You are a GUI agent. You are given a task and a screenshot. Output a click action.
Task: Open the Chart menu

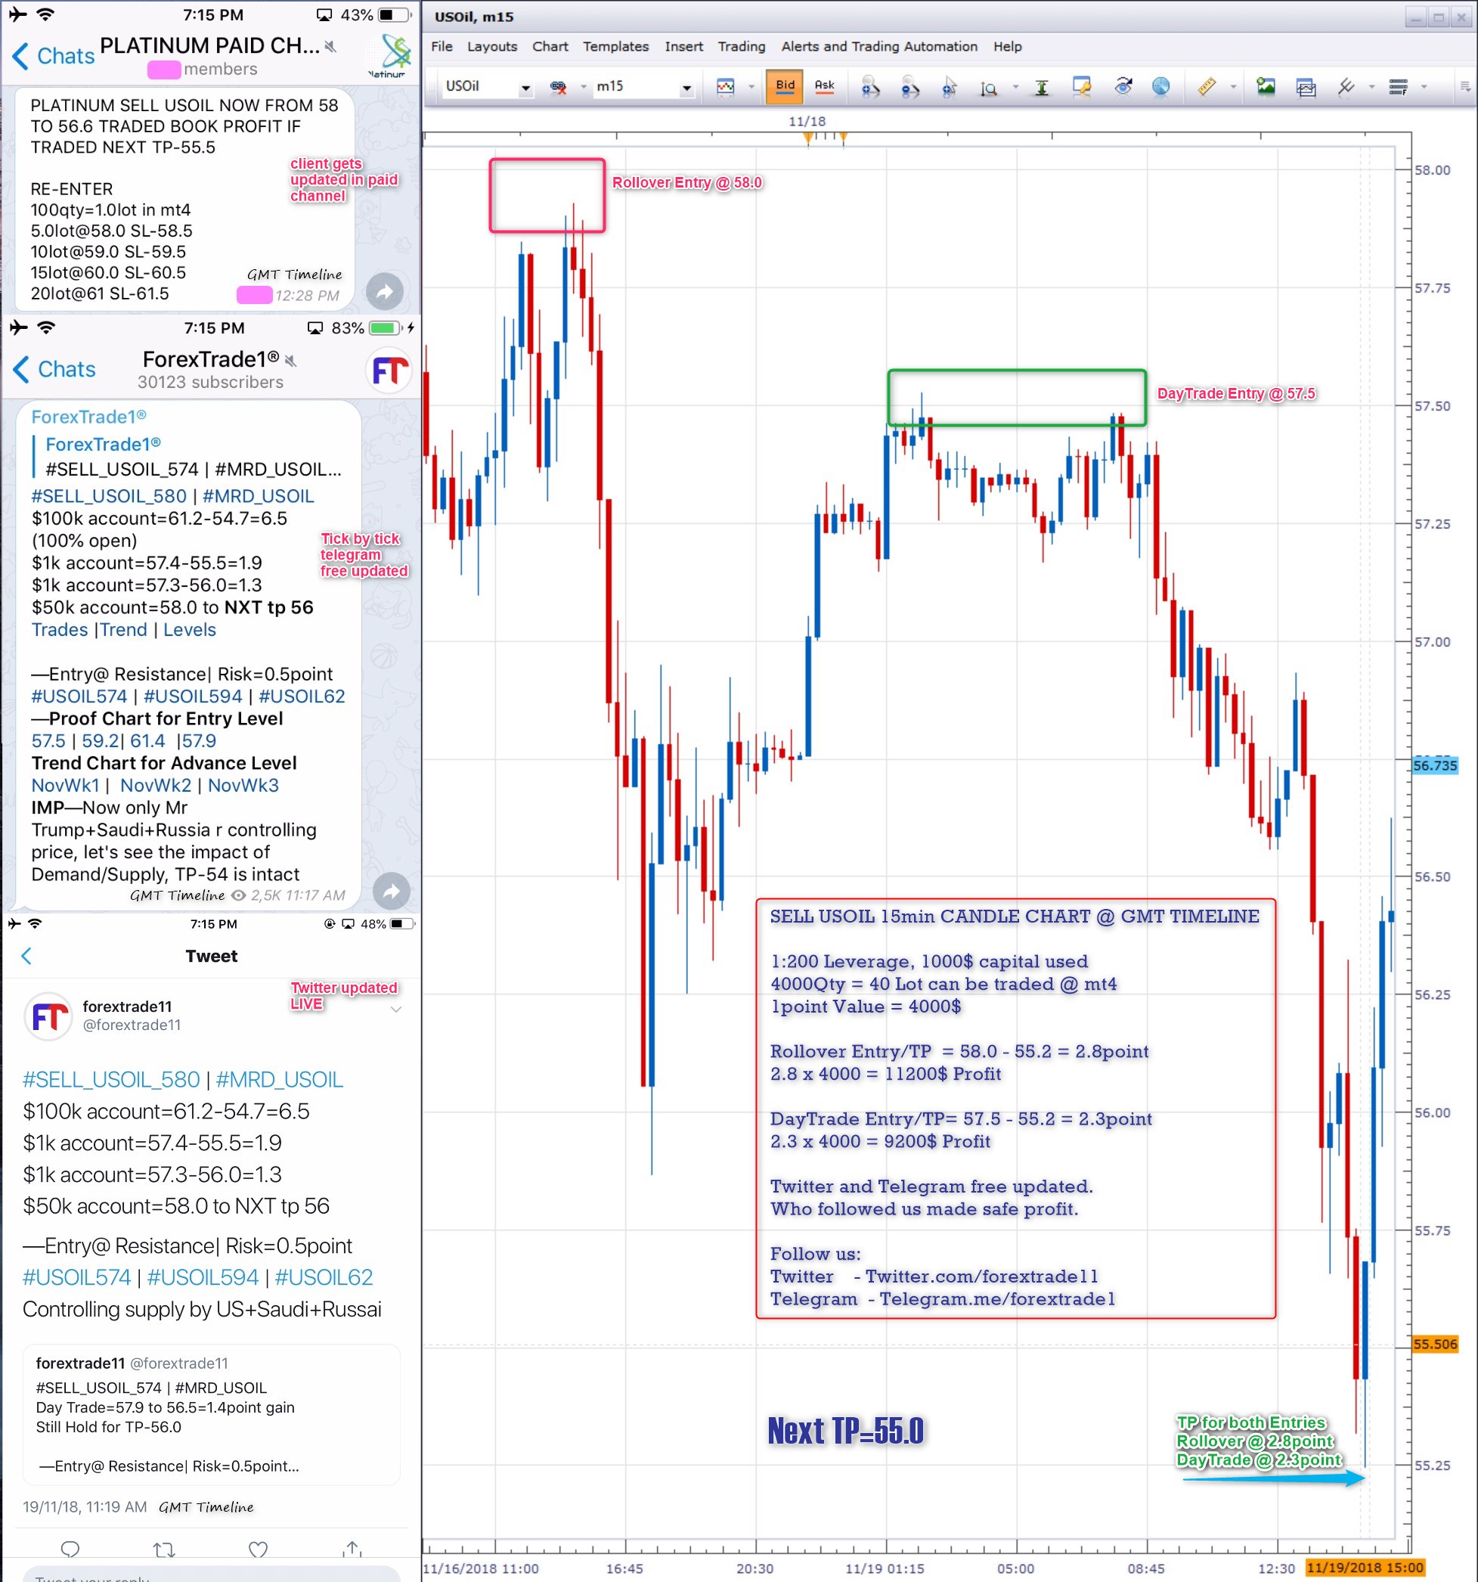pyautogui.click(x=550, y=46)
